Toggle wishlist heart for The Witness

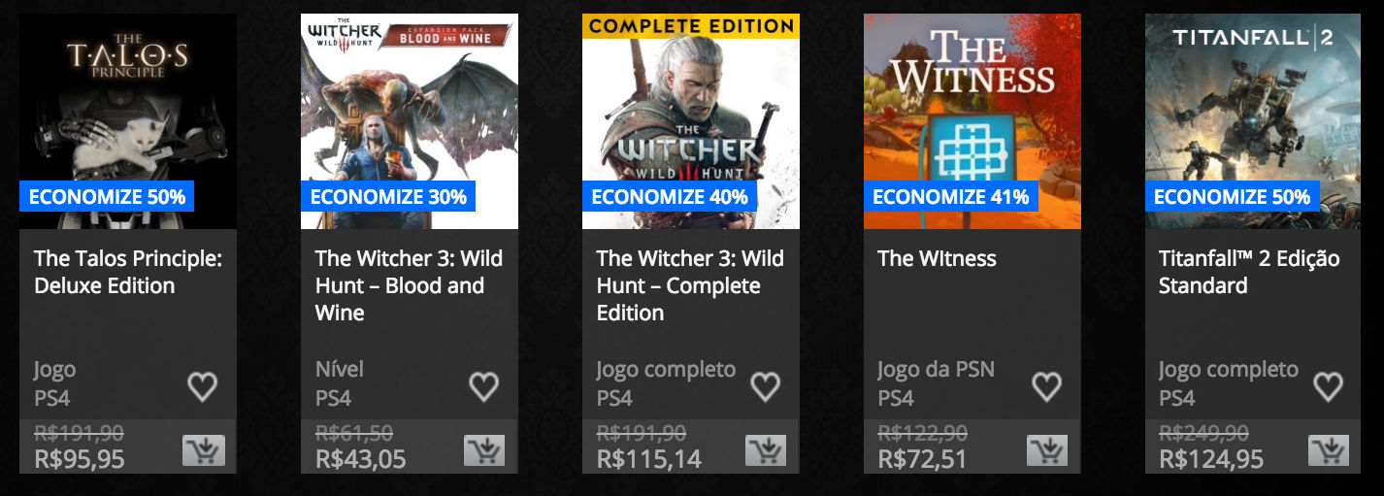[x=1046, y=386]
